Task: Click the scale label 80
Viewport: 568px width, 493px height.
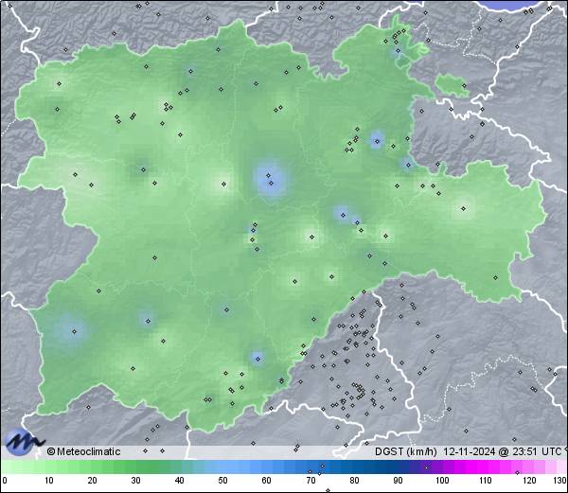Action: click(354, 481)
